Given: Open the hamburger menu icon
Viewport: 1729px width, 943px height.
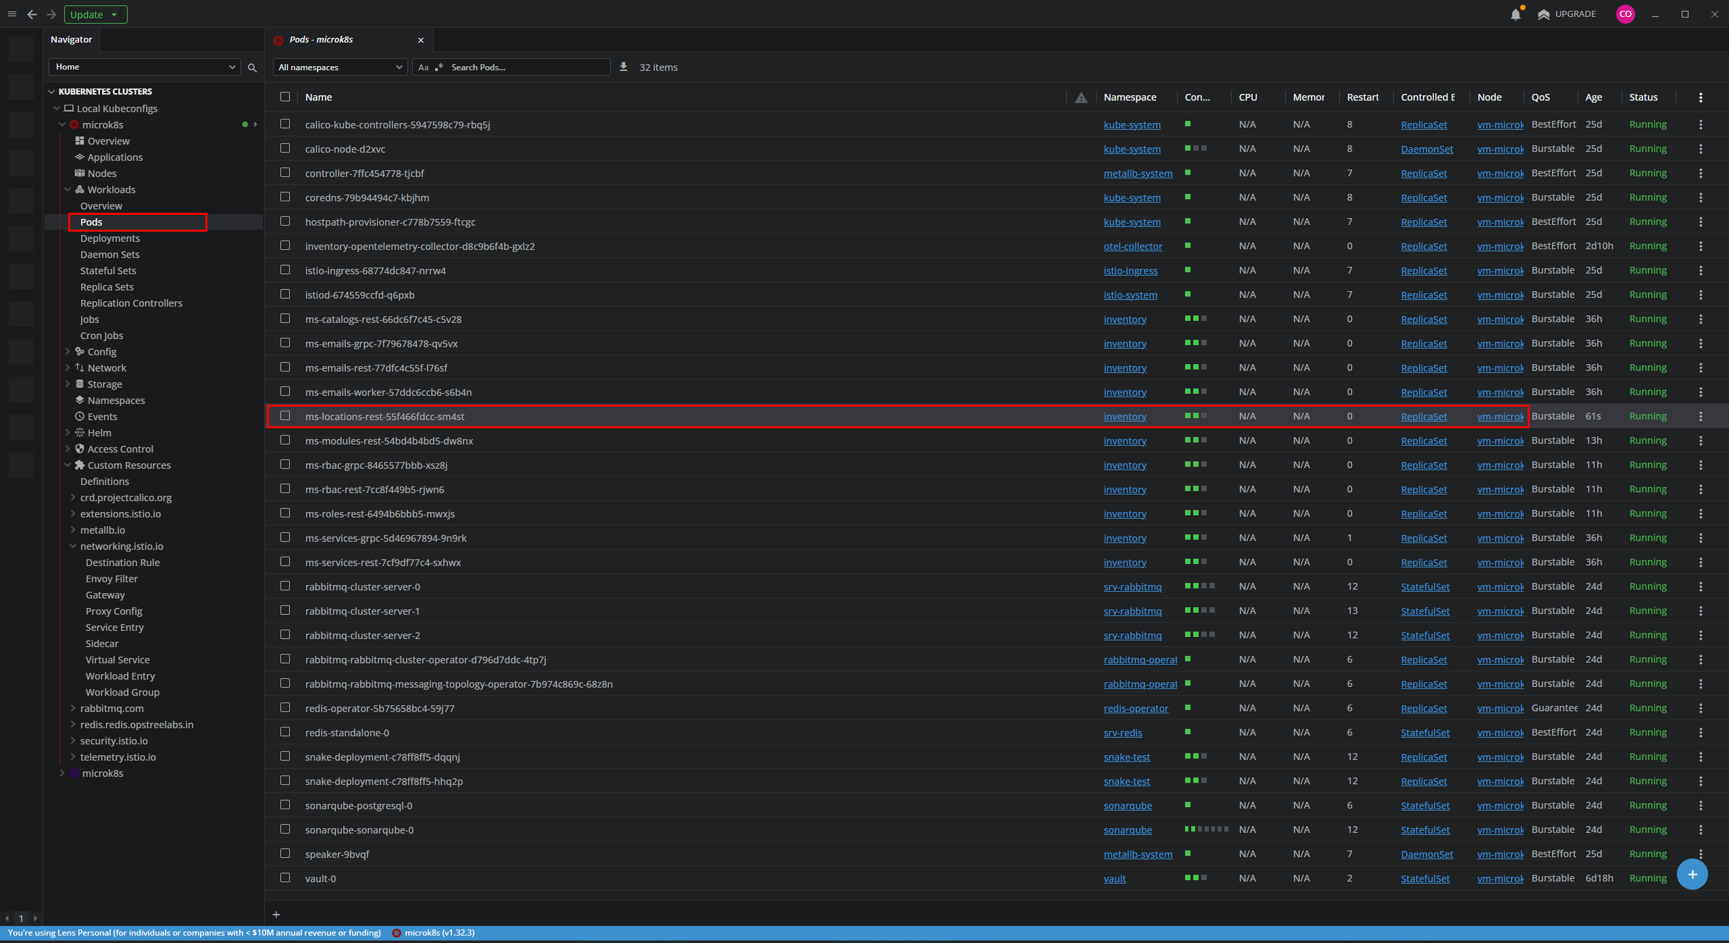Looking at the screenshot, I should [12, 14].
